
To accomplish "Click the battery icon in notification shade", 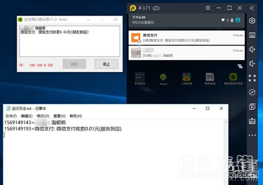I will [x=232, y=20].
